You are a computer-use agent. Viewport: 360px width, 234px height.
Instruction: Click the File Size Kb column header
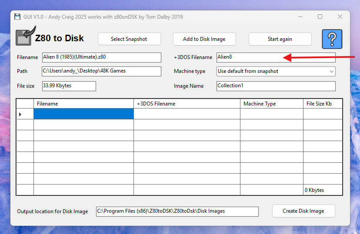coord(323,104)
